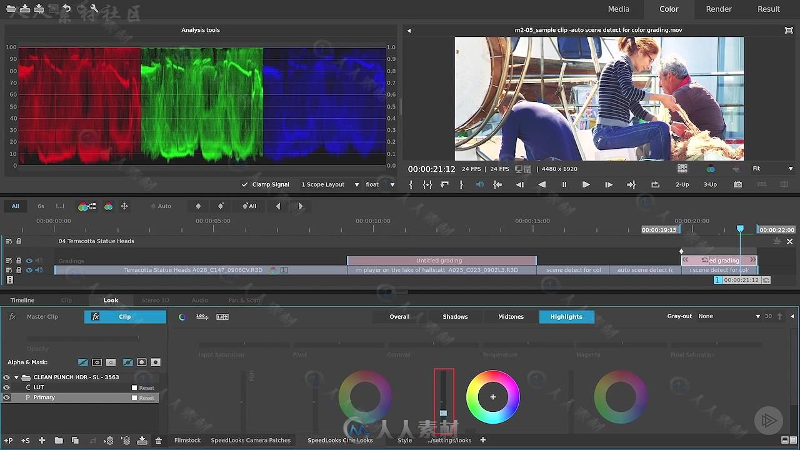Click the fullscreen viewer icon

point(789,30)
